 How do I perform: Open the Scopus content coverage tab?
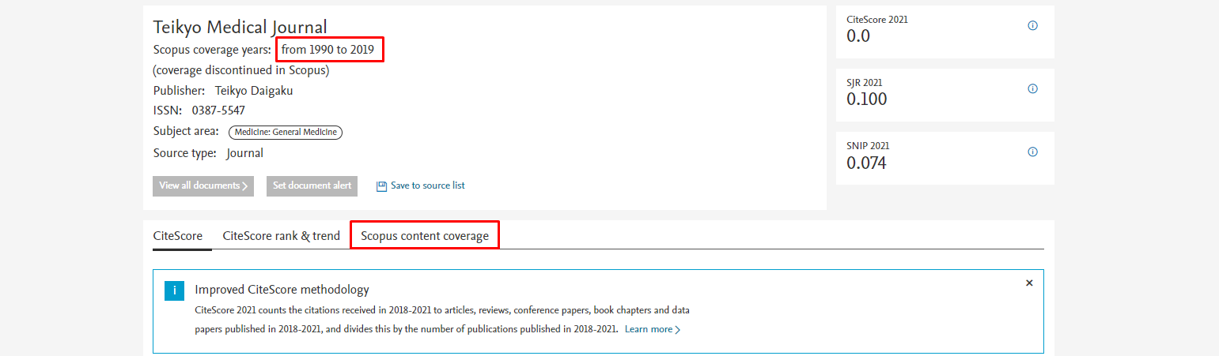pos(425,235)
